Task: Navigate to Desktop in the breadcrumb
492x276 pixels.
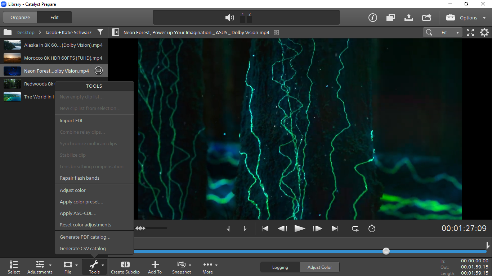Action: click(26, 32)
